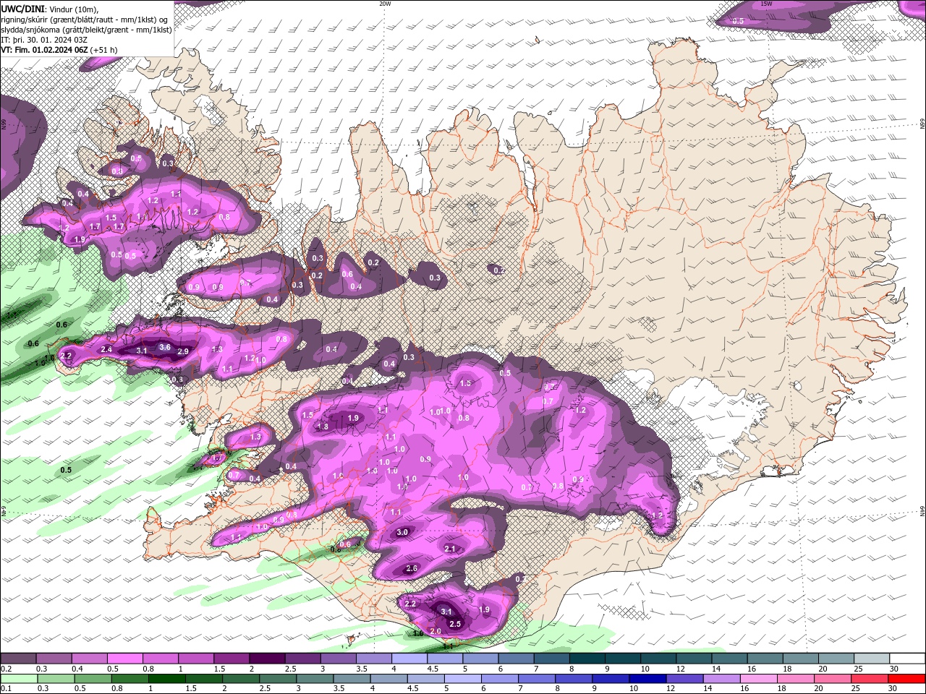Click the 30 label on the snow scale
Image resolution: width=926 pixels, height=694 pixels.
[x=893, y=669]
